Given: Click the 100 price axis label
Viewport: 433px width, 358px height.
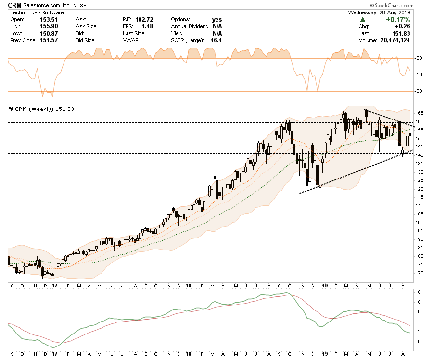Looking at the screenshot, I should click(420, 223).
